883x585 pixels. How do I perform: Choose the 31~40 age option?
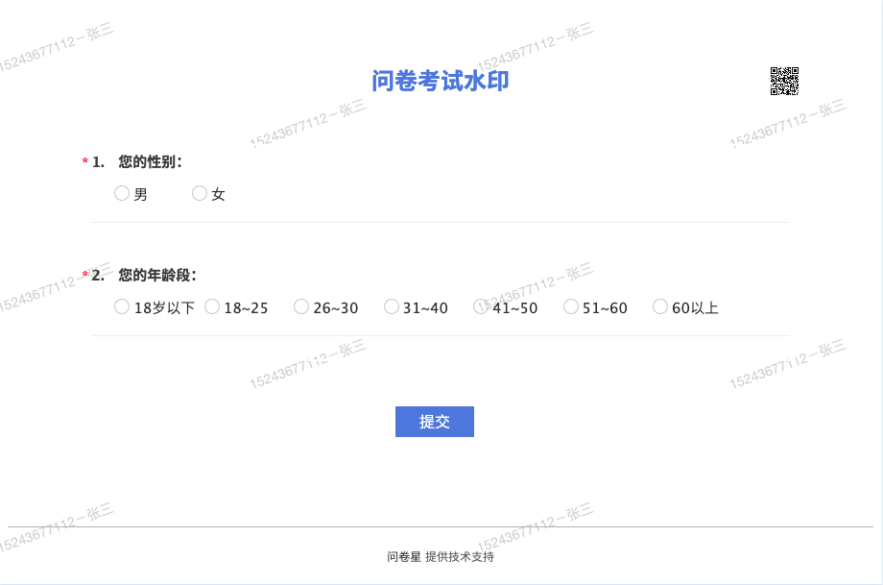392,306
